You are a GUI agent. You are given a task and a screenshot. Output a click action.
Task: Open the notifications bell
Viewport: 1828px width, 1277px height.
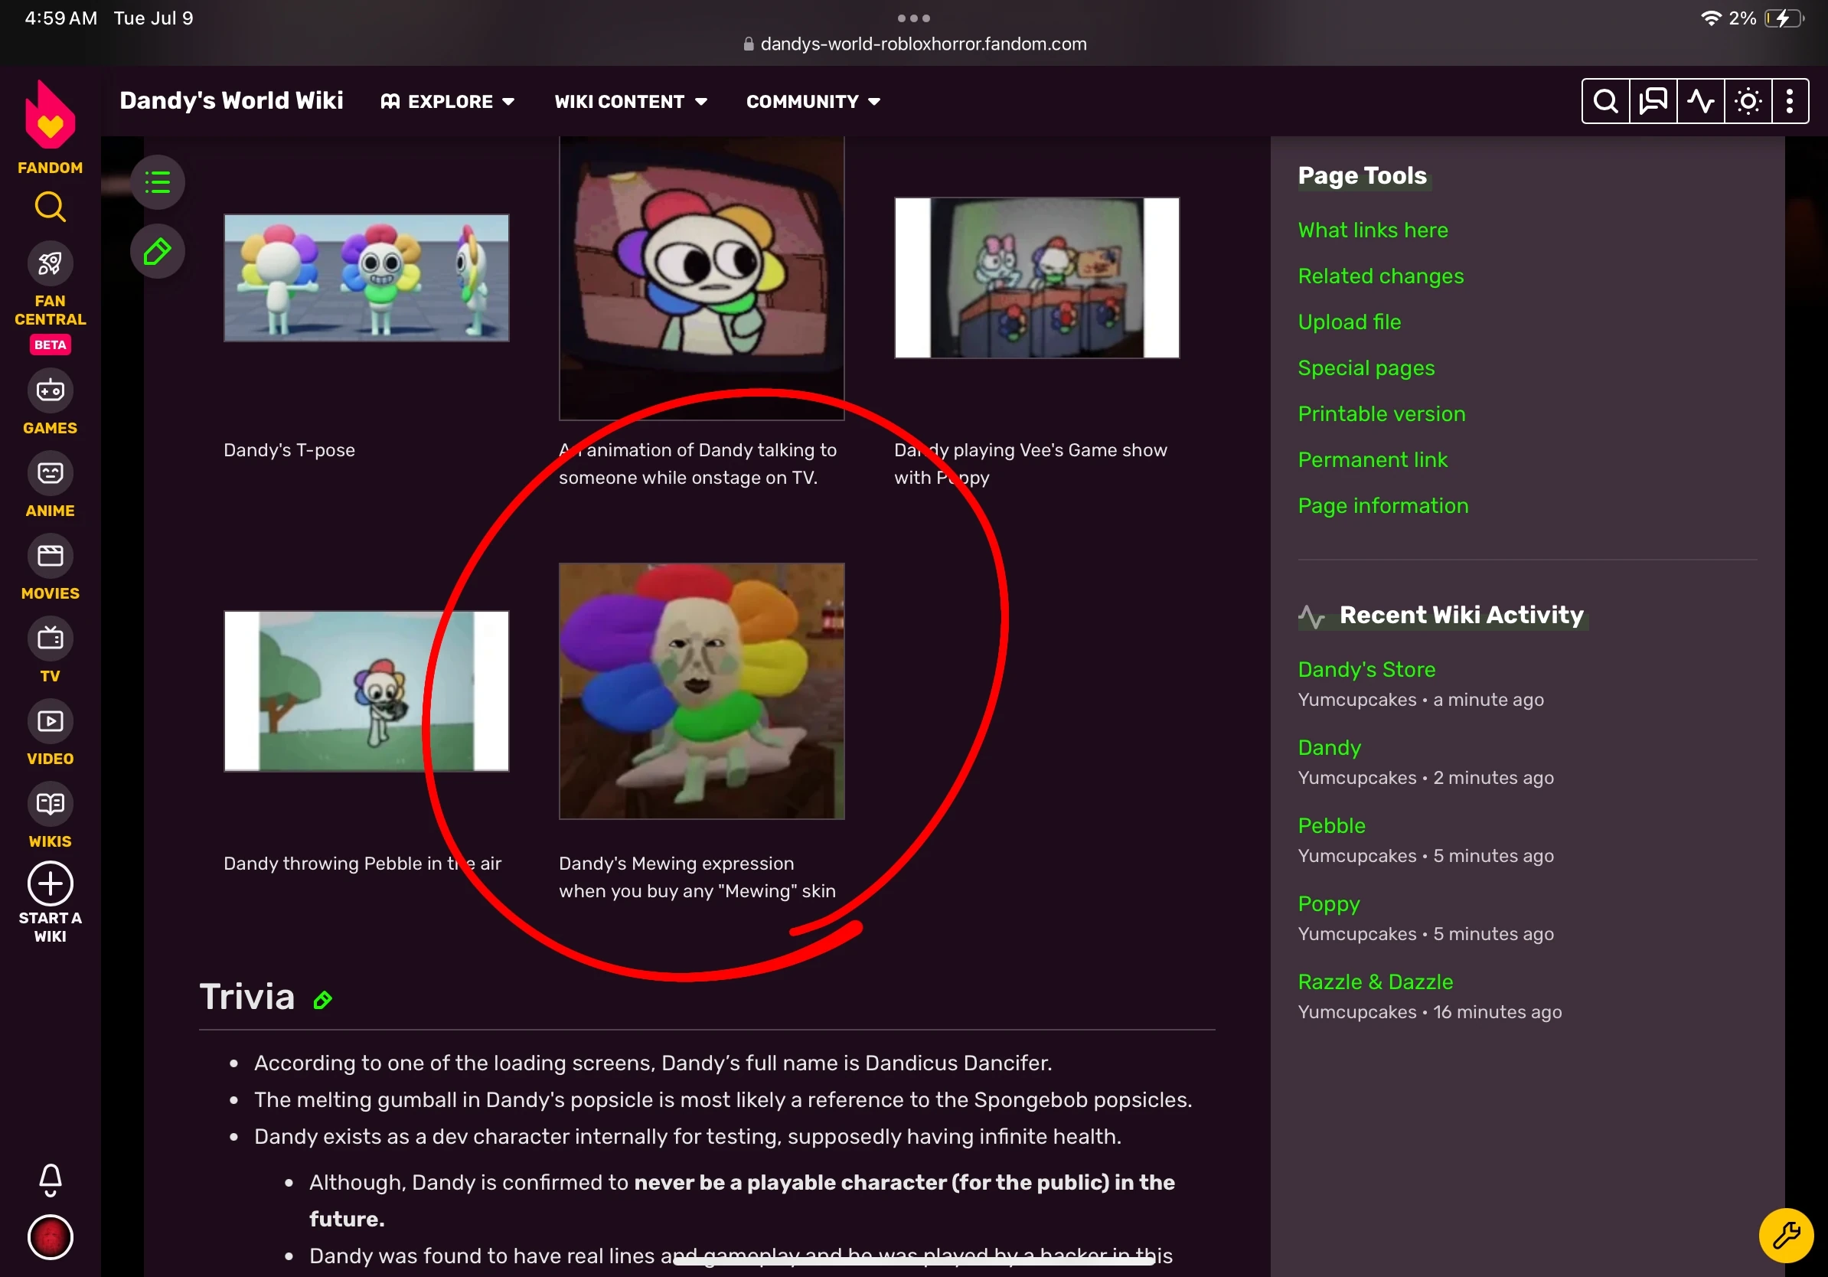coord(51,1179)
